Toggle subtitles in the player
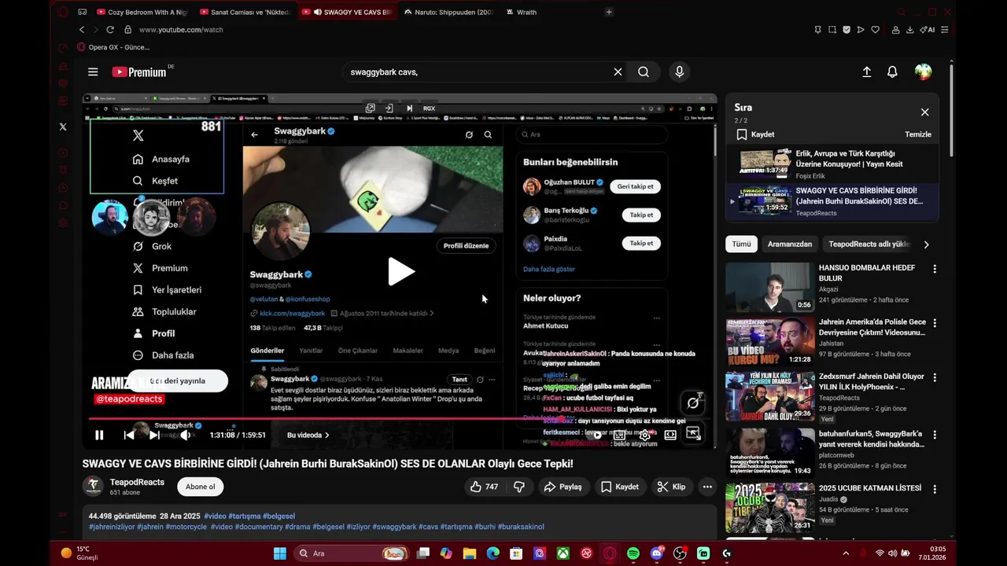The height and width of the screenshot is (566, 1007). coord(620,435)
